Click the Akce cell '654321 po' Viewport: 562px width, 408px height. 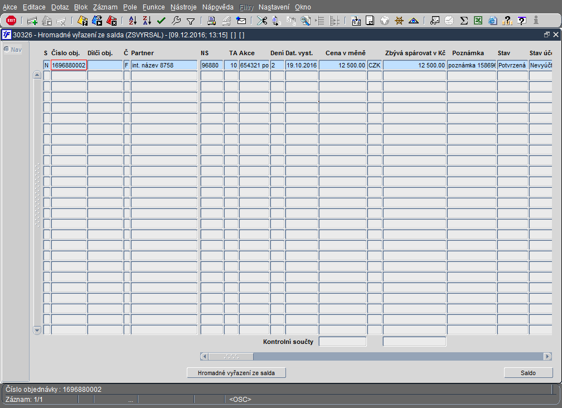pos(254,65)
